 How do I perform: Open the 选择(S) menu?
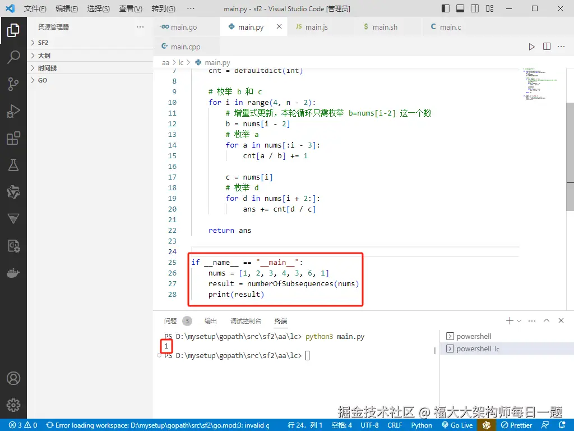coord(99,8)
